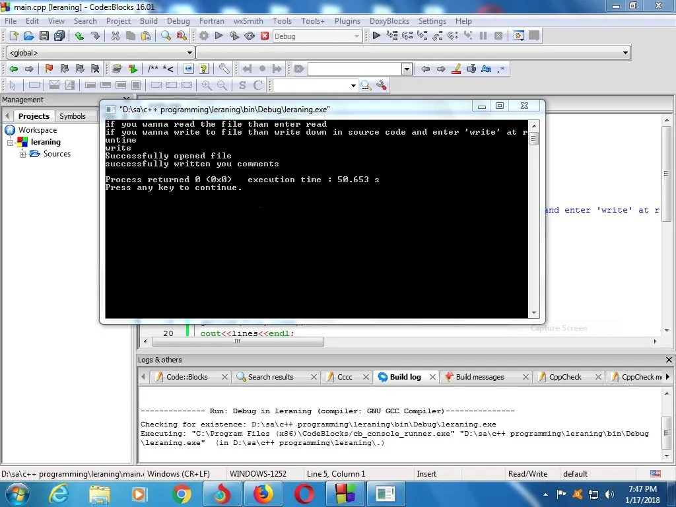Image resolution: width=676 pixels, height=507 pixels.
Task: Expand the Sources folder
Action: pyautogui.click(x=23, y=154)
